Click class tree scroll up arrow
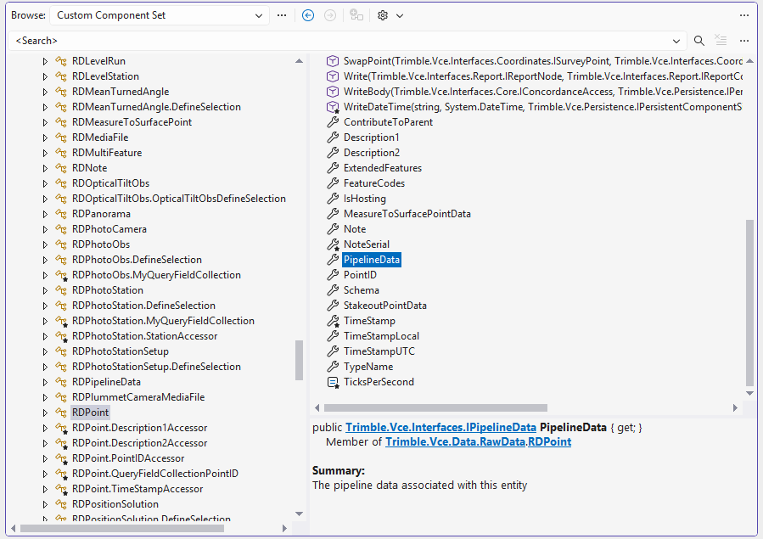This screenshot has width=763, height=539. pos(300,61)
